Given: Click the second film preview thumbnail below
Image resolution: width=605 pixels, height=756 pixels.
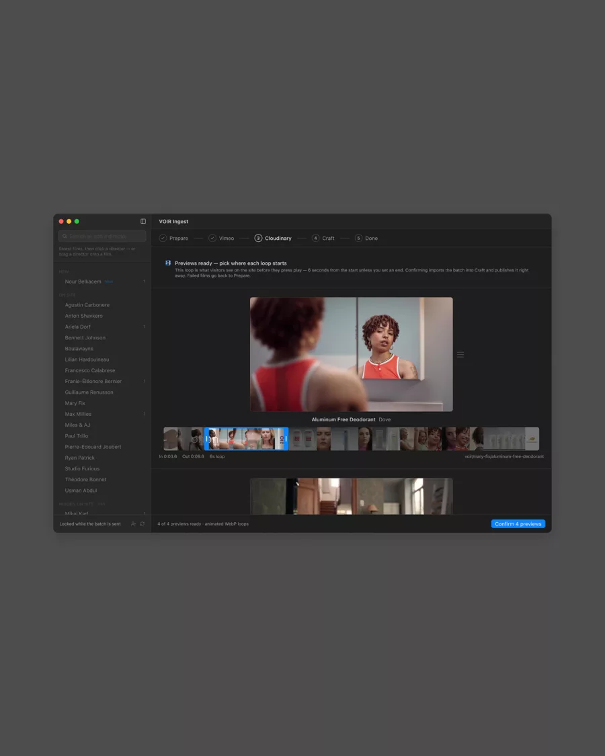Looking at the screenshot, I should [x=351, y=496].
